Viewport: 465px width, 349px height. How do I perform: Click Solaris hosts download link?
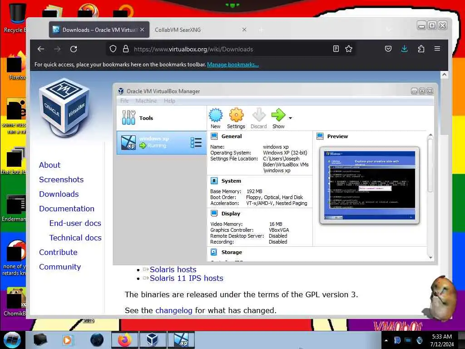coord(173,269)
